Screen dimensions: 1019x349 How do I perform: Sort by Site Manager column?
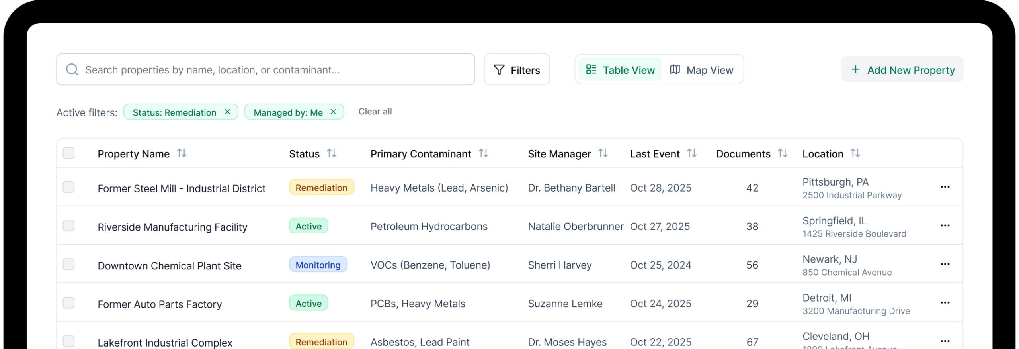[x=603, y=153]
